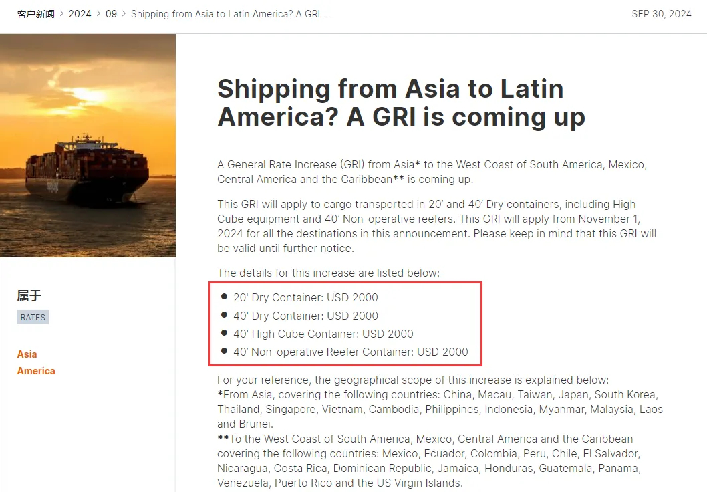Open the 客户新闻 breadcrumb link
This screenshot has width=707, height=492.
pyautogui.click(x=35, y=14)
